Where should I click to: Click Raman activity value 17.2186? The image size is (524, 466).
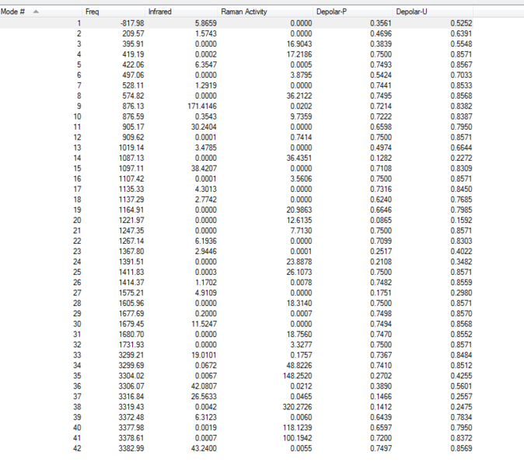tap(299, 54)
